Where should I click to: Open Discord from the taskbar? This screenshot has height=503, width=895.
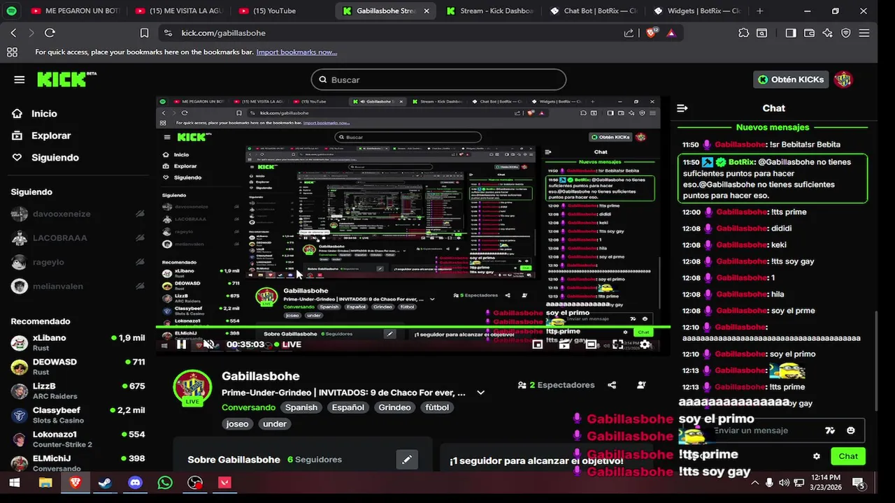click(x=135, y=483)
